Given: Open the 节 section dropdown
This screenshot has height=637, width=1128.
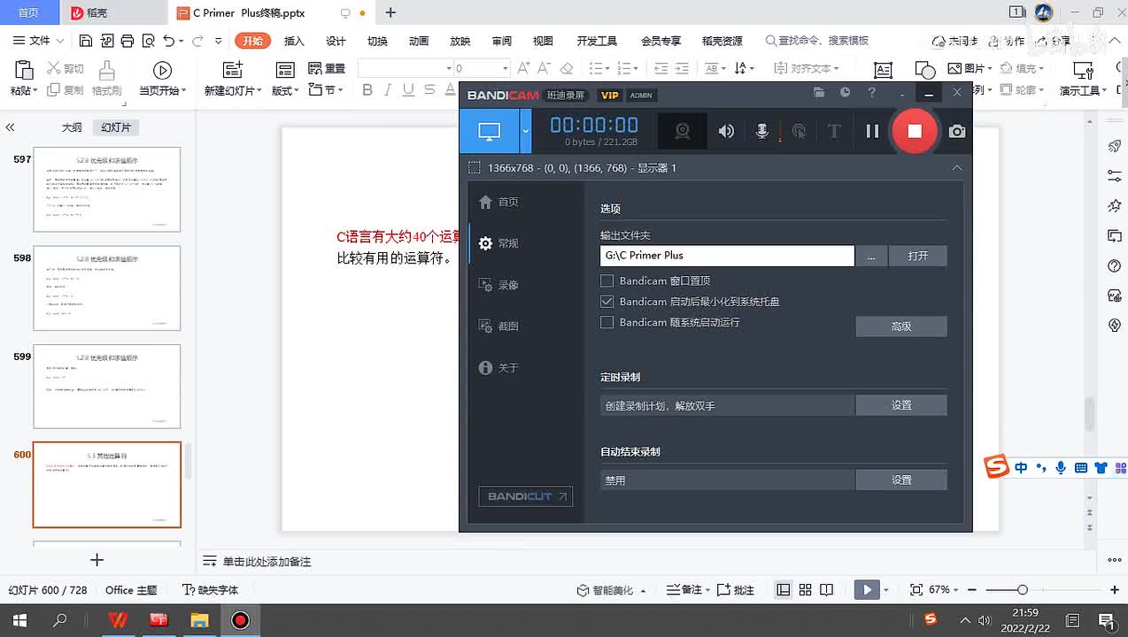Looking at the screenshot, I should (326, 90).
